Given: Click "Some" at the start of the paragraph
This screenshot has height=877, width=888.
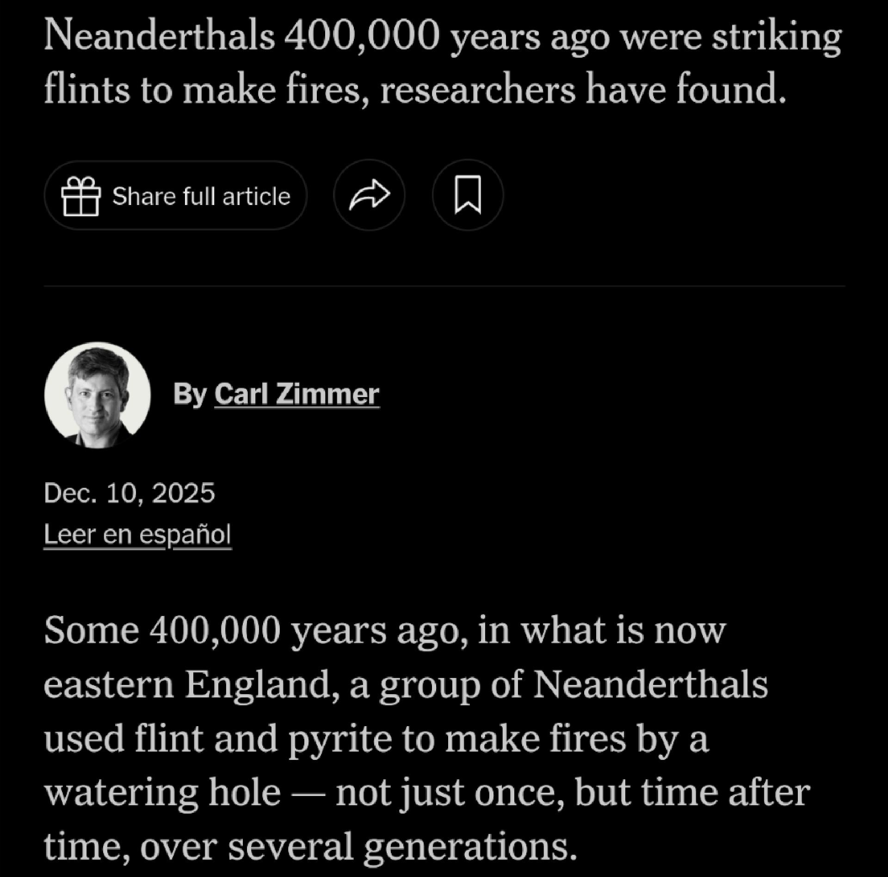Looking at the screenshot, I should [92, 630].
